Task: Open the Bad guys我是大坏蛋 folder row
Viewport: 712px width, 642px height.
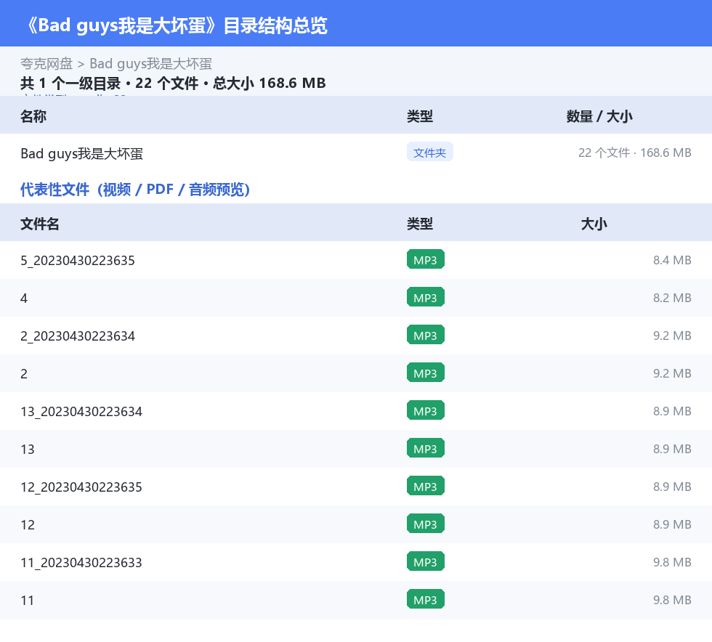Action: click(x=356, y=153)
